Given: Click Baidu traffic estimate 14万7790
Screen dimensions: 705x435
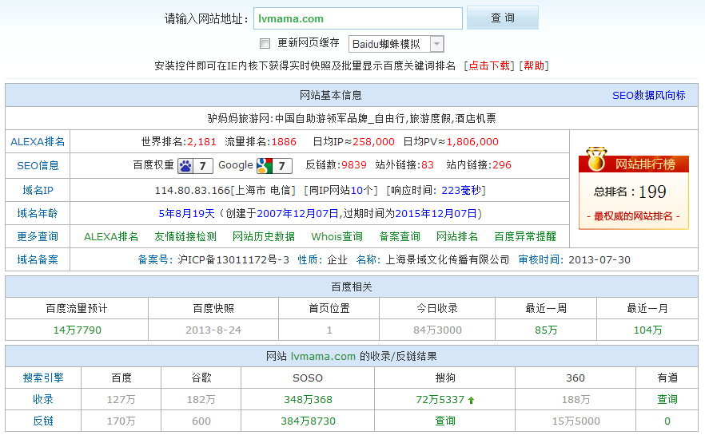Looking at the screenshot, I should tap(78, 330).
